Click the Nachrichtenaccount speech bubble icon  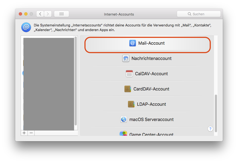point(126,58)
